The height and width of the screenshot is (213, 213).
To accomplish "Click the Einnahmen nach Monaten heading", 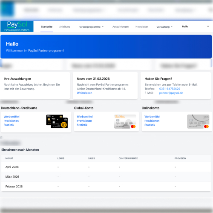I will click(20, 150).
